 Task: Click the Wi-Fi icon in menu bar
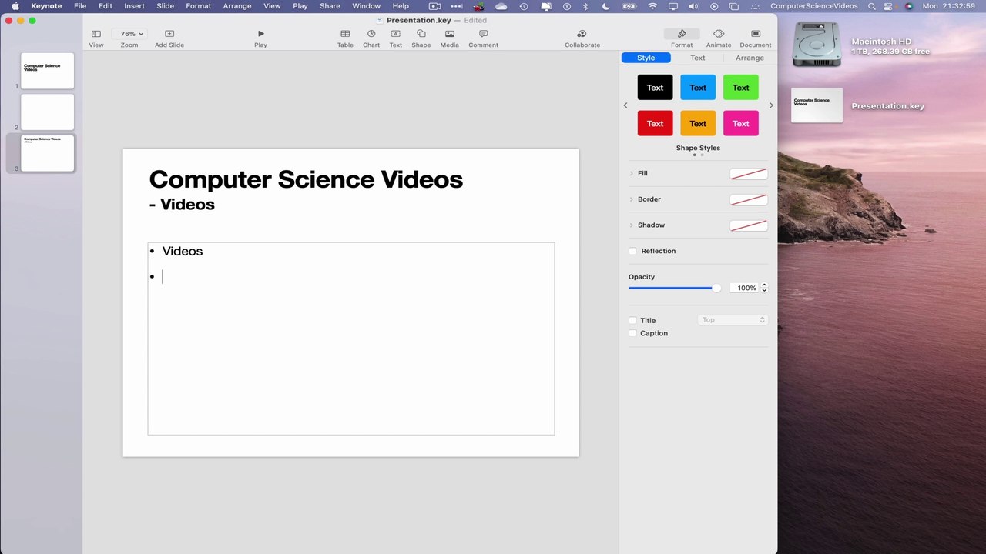(x=653, y=6)
